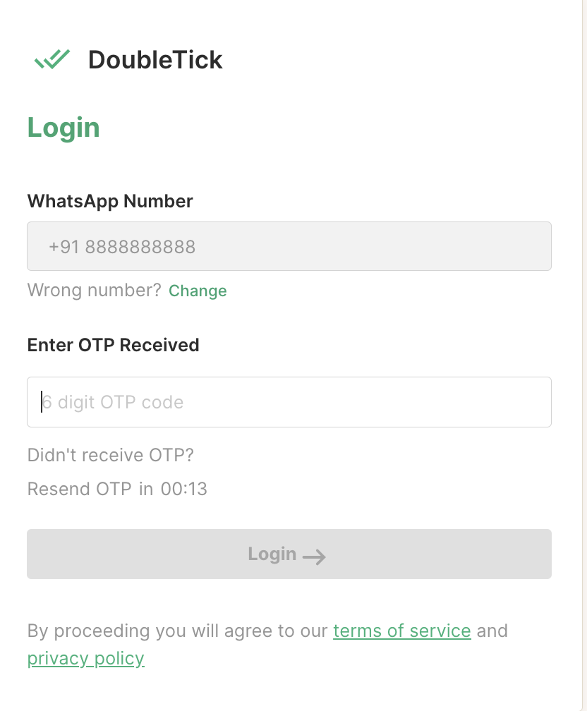The image size is (587, 711).
Task: Click the word "and" between the links
Action: point(492,630)
